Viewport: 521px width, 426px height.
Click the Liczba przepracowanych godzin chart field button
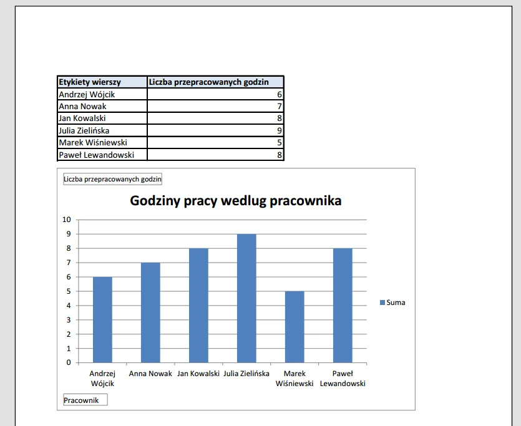click(112, 180)
